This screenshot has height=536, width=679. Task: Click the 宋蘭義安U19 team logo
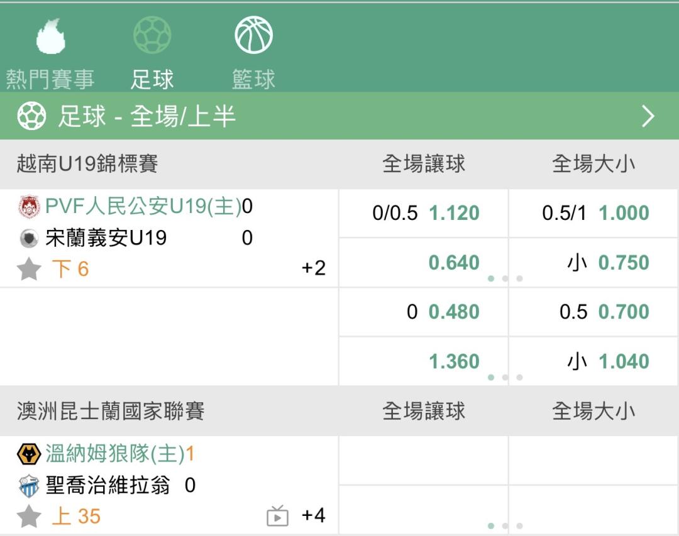tap(29, 238)
